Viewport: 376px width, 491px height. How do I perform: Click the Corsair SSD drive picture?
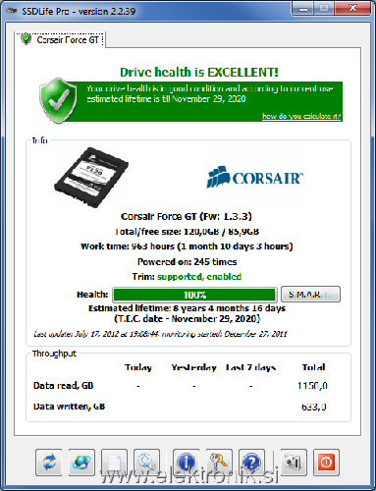(x=91, y=178)
